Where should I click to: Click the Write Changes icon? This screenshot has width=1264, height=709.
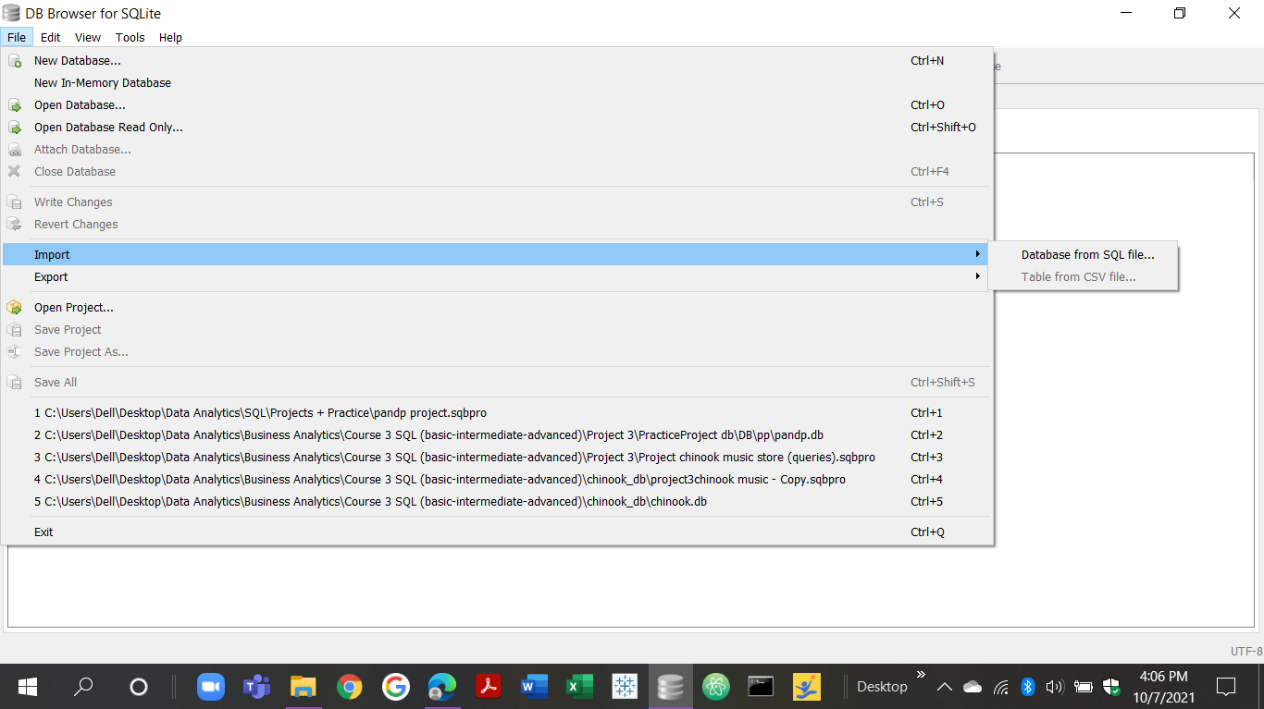point(15,202)
